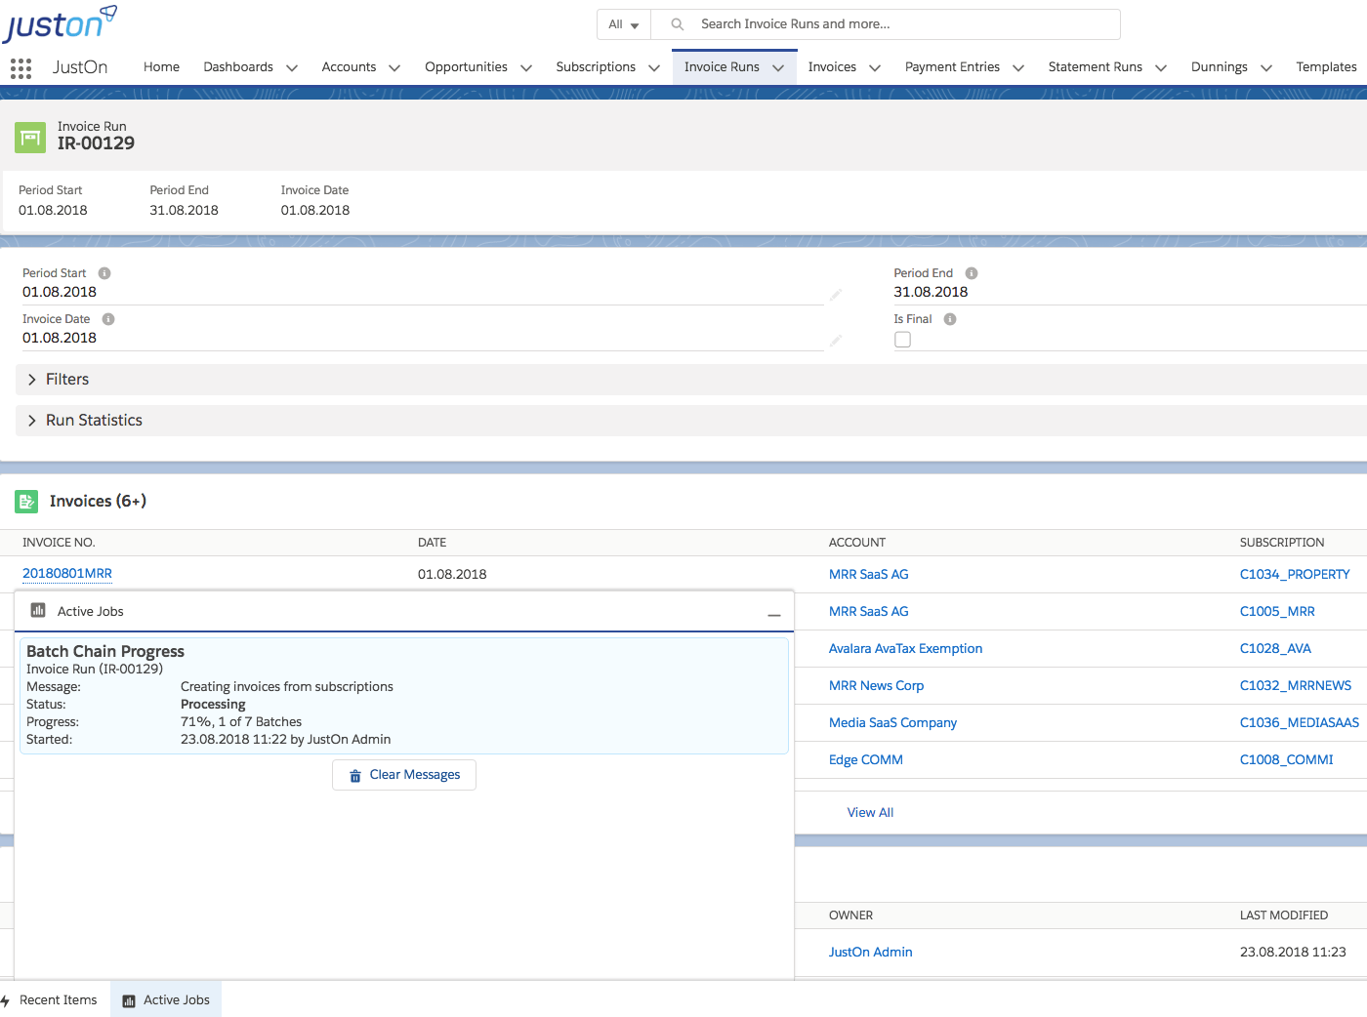Open C1036_MEDIASAAS subscription link

1300,723
